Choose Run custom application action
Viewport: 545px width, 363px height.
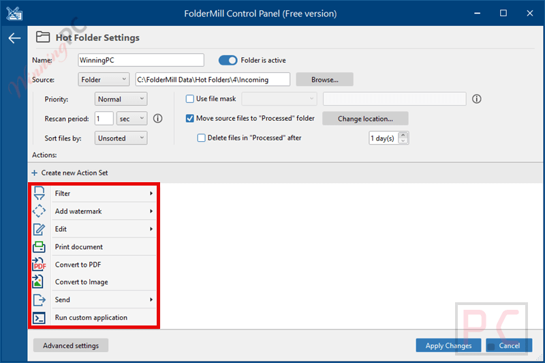pos(94,317)
